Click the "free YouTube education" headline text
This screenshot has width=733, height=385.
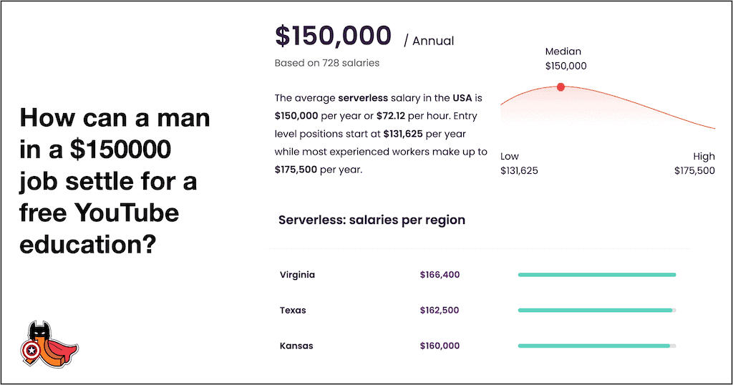pos(99,213)
